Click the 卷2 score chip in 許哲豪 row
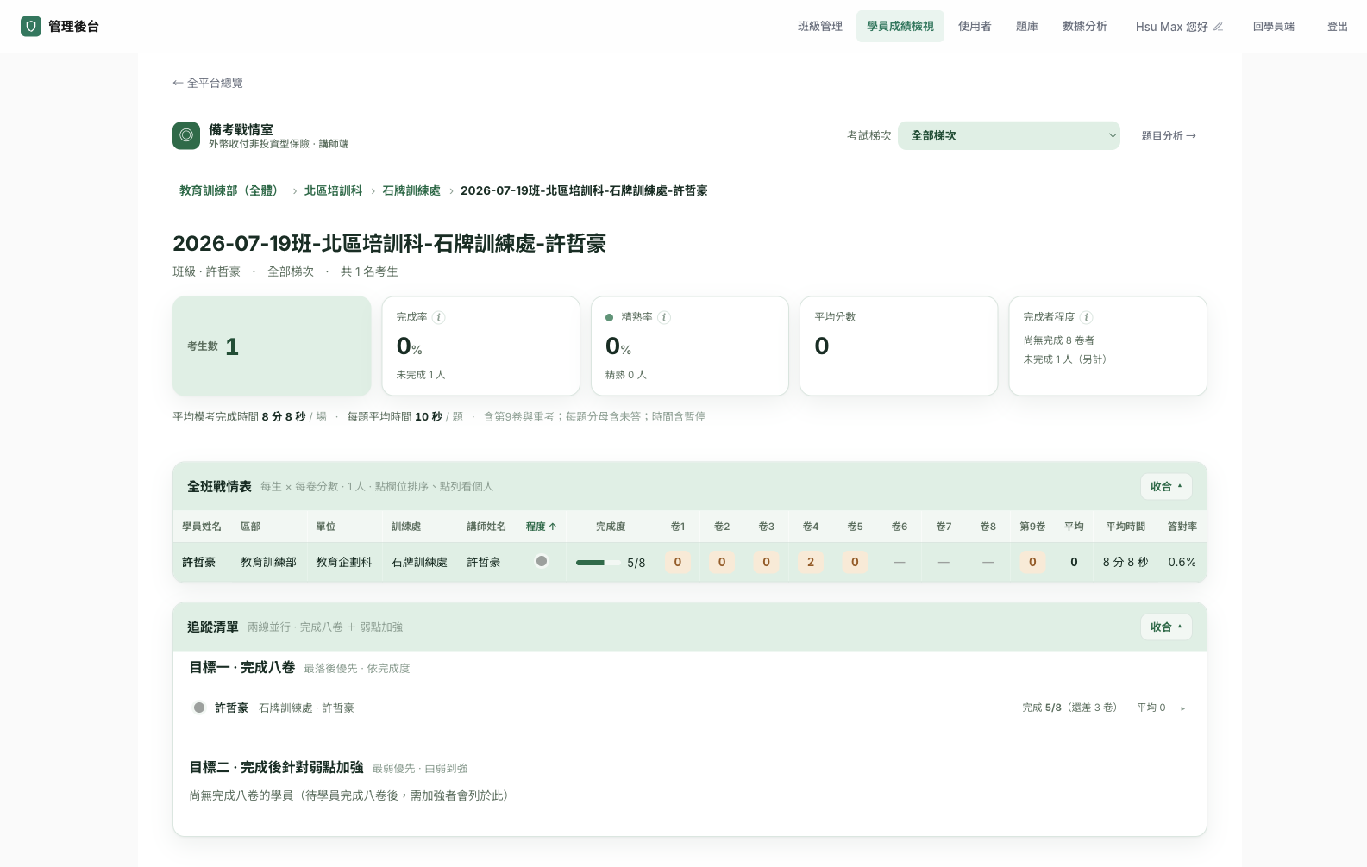 click(722, 562)
